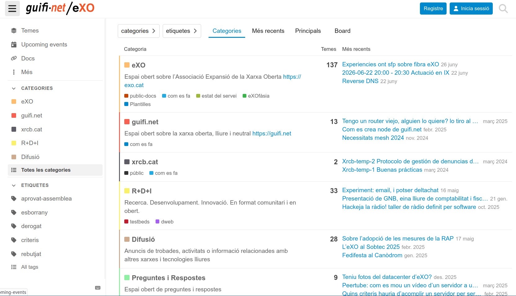Switch to the Categories tab
516x296 pixels.
pyautogui.click(x=227, y=31)
